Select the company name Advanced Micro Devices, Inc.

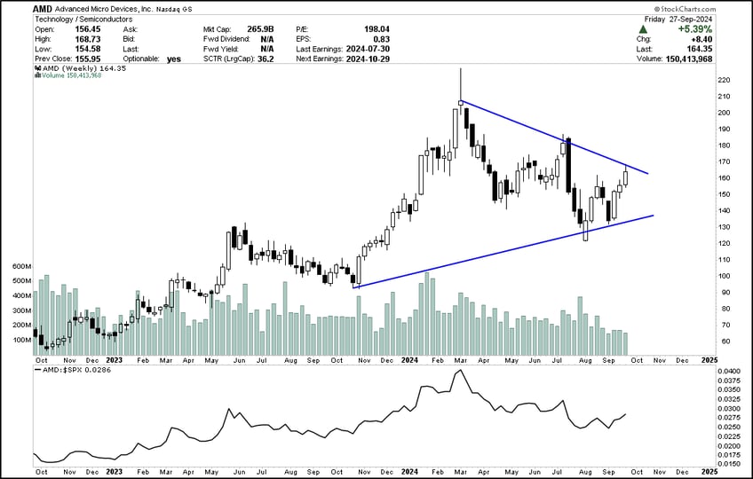click(104, 9)
